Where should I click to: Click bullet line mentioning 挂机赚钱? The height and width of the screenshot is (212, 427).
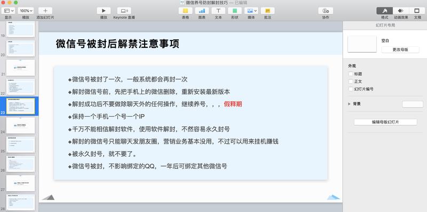(173, 141)
